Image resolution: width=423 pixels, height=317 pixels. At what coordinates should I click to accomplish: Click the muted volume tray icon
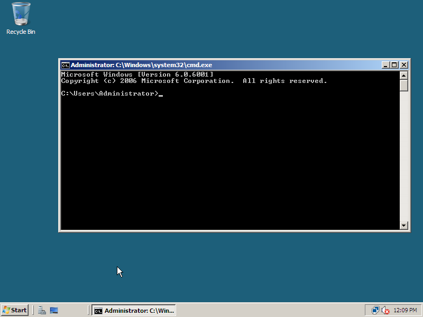point(385,310)
